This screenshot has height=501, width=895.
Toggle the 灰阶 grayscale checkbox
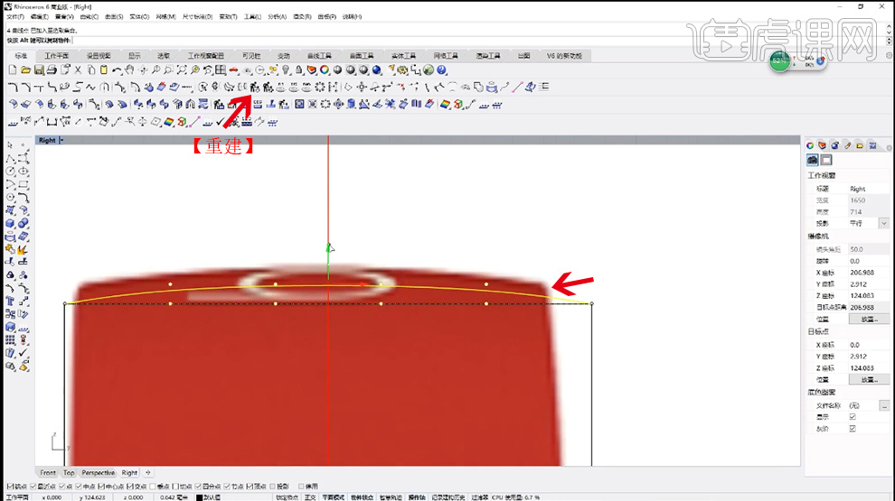click(853, 428)
